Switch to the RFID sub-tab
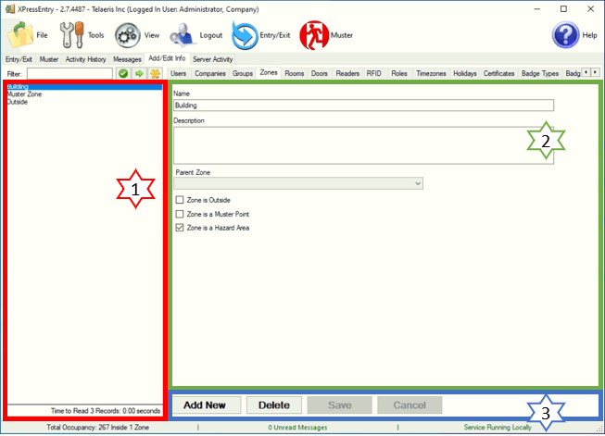The height and width of the screenshot is (436, 605). pos(374,73)
